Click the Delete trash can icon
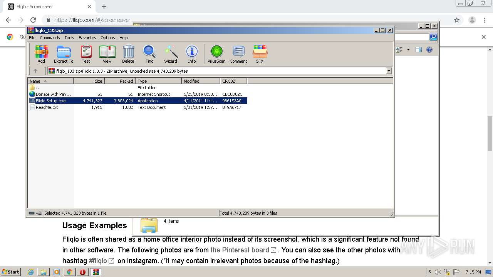493x277 pixels. [128, 54]
